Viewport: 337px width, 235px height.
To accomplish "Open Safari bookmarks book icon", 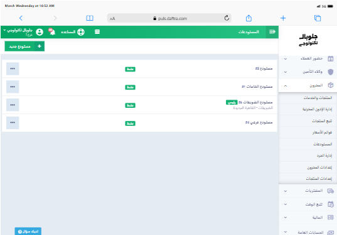I will [x=90, y=18].
